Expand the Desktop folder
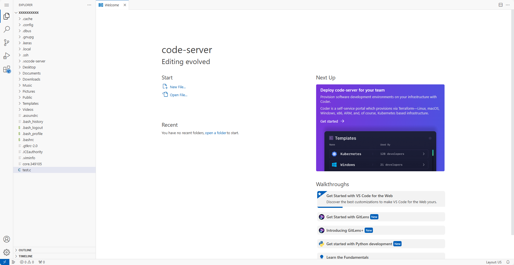The width and height of the screenshot is (514, 265). (54, 67)
